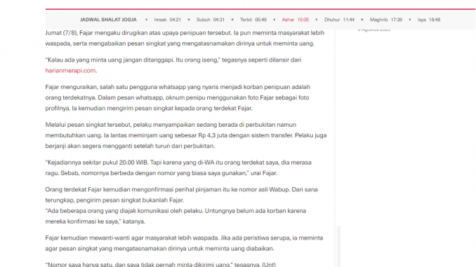
Task: Click the paragraph starting "Fajar menguraikan"
Action: tap(178, 97)
